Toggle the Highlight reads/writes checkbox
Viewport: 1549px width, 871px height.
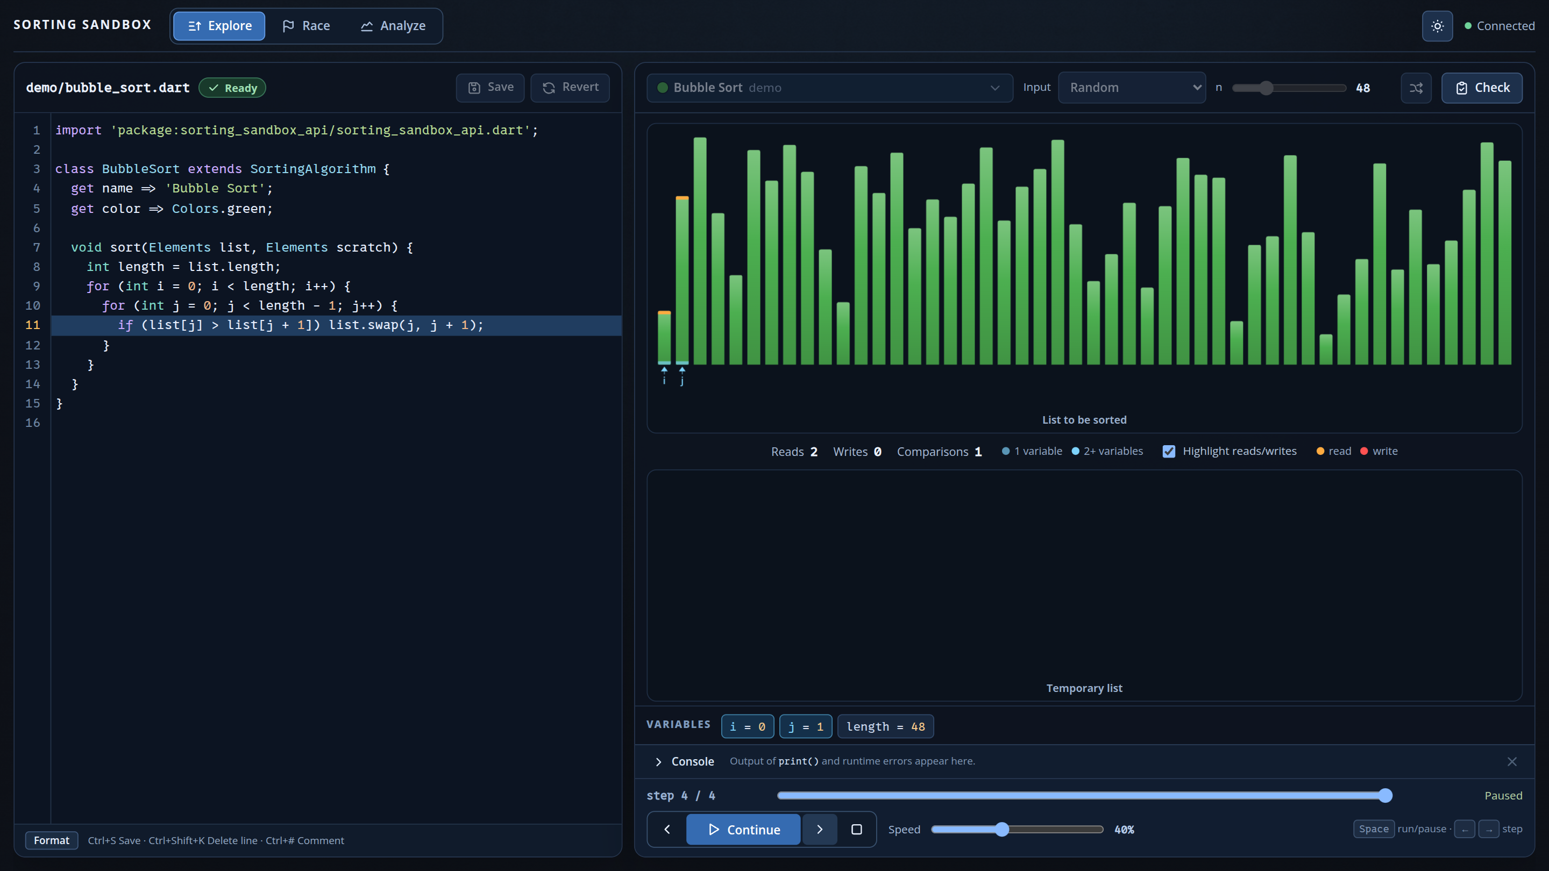point(1168,452)
